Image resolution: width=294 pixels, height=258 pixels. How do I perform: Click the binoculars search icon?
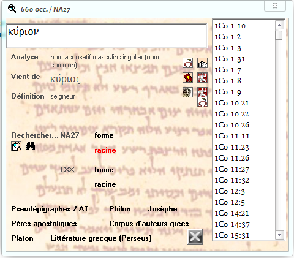coord(31,146)
